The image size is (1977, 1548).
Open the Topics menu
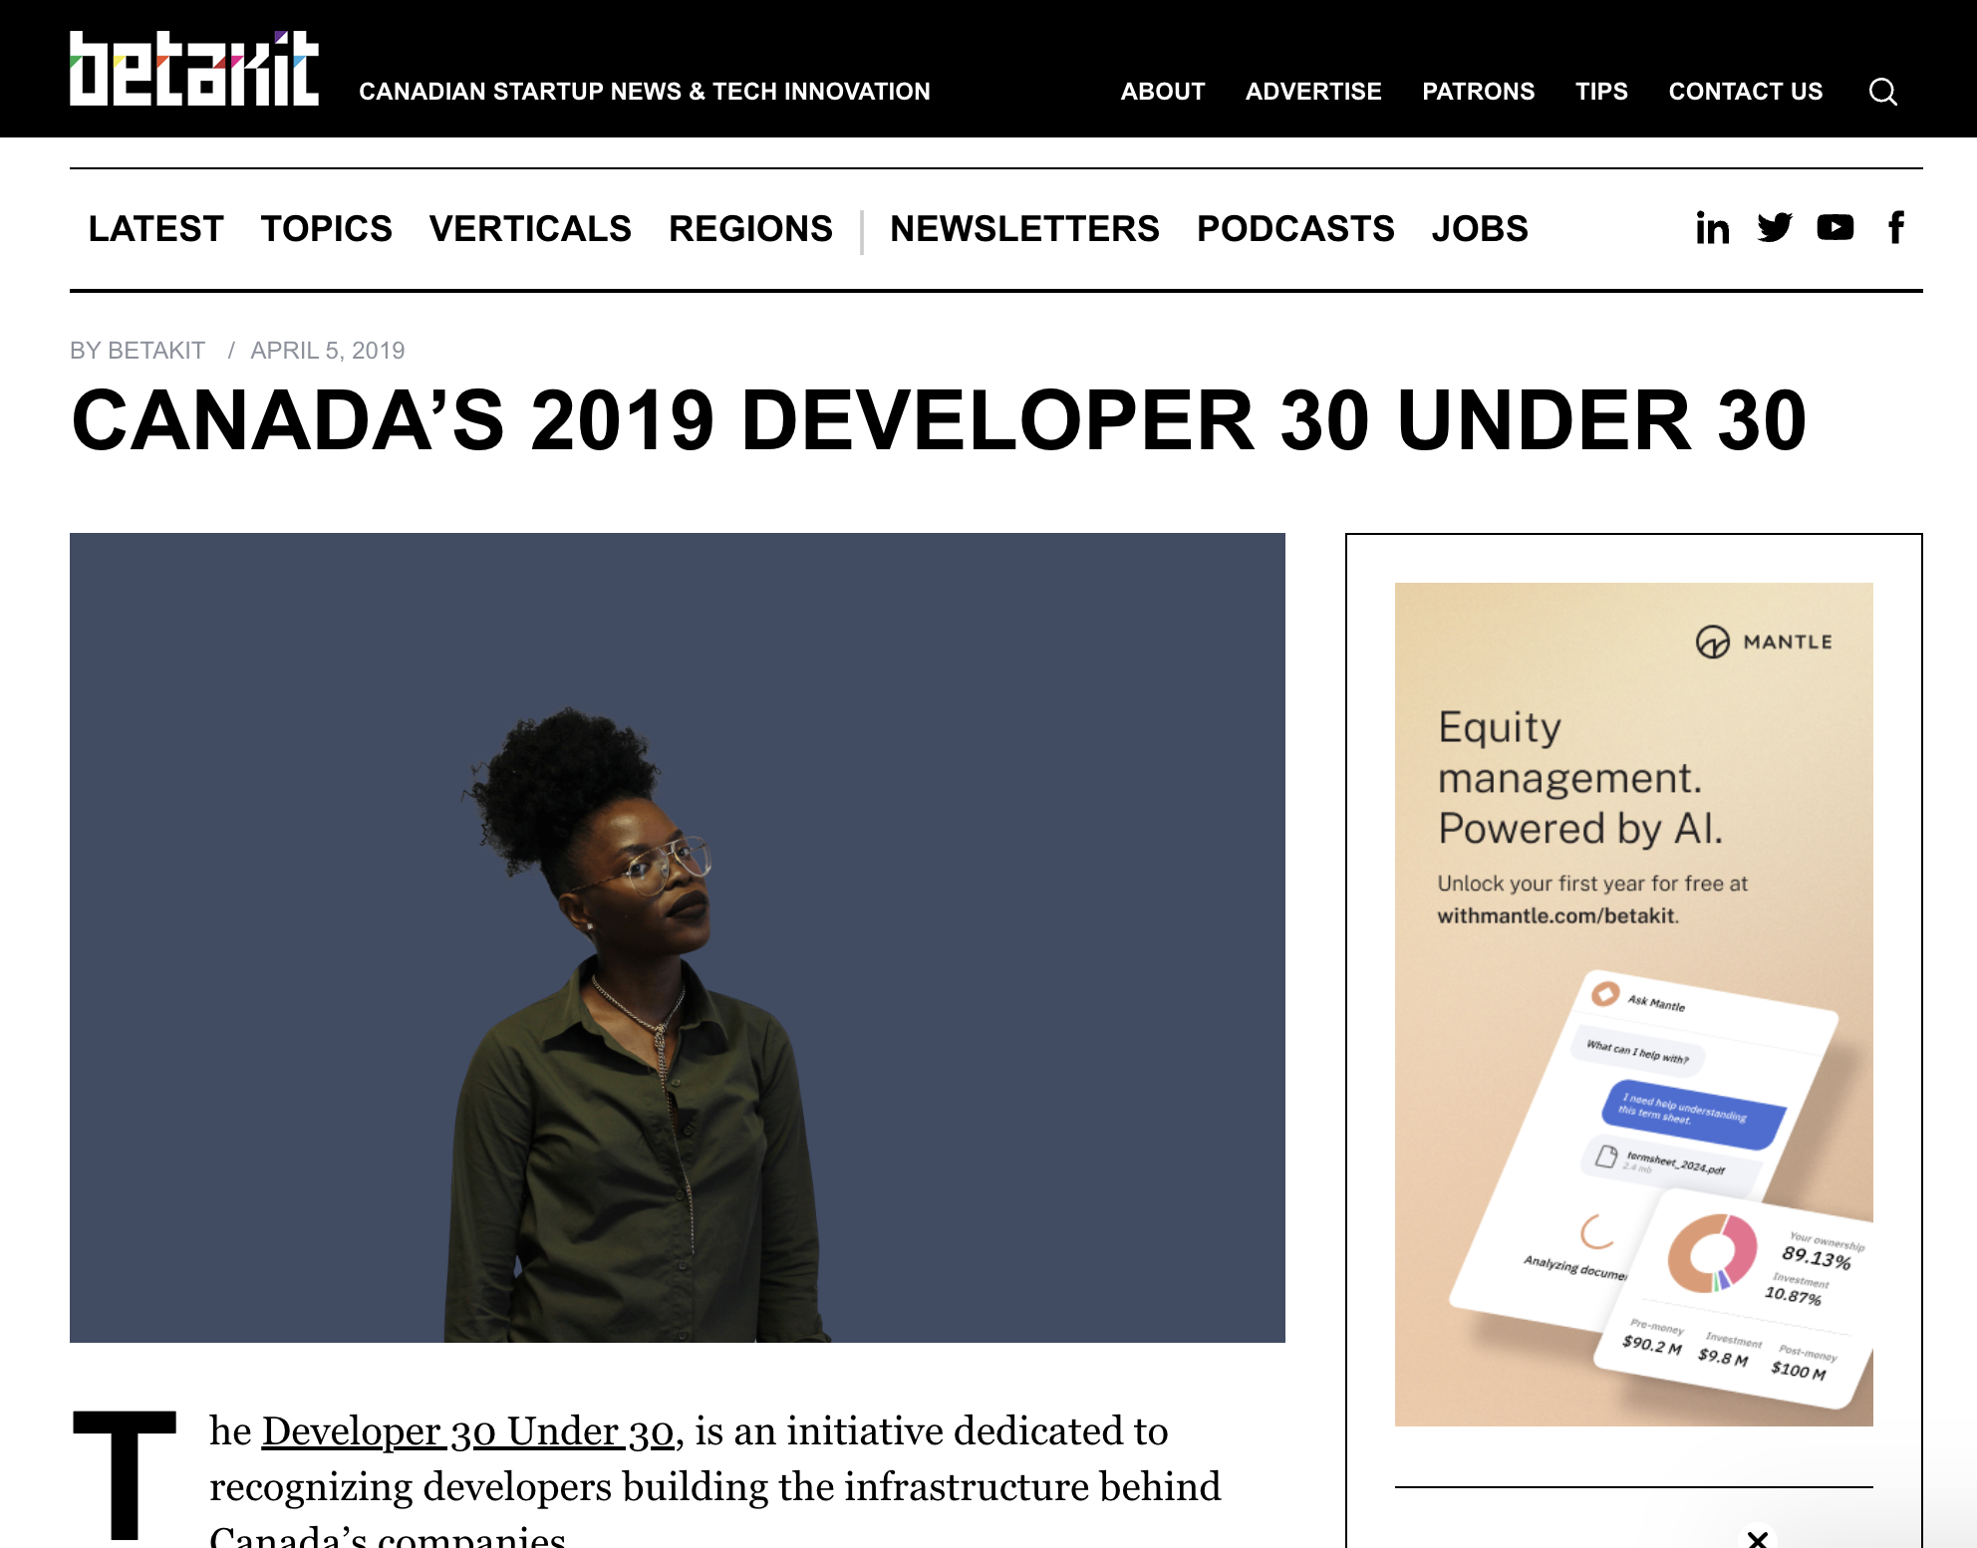pyautogui.click(x=326, y=229)
